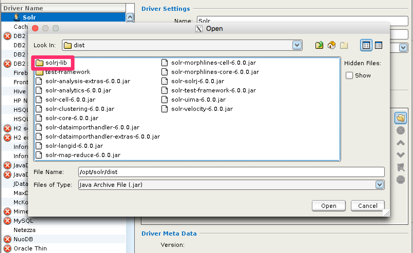Select the Solr driver in list
This screenshot has height=253, width=413.
pyautogui.click(x=29, y=17)
